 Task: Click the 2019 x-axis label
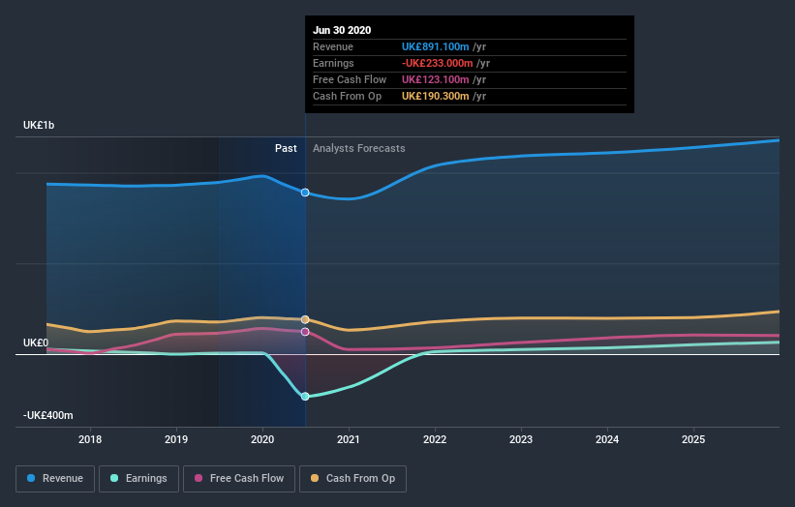pyautogui.click(x=176, y=439)
